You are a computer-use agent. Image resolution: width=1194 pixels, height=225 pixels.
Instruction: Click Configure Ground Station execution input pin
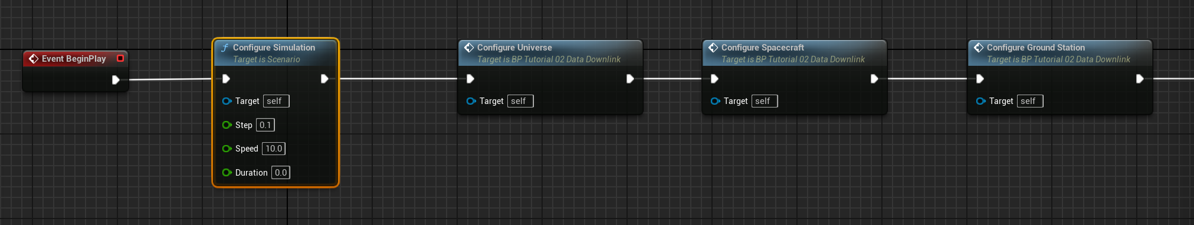980,79
